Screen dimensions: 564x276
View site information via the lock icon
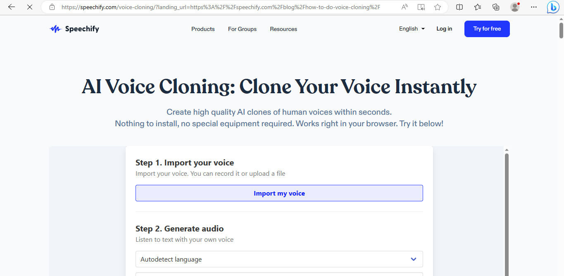coord(52,7)
